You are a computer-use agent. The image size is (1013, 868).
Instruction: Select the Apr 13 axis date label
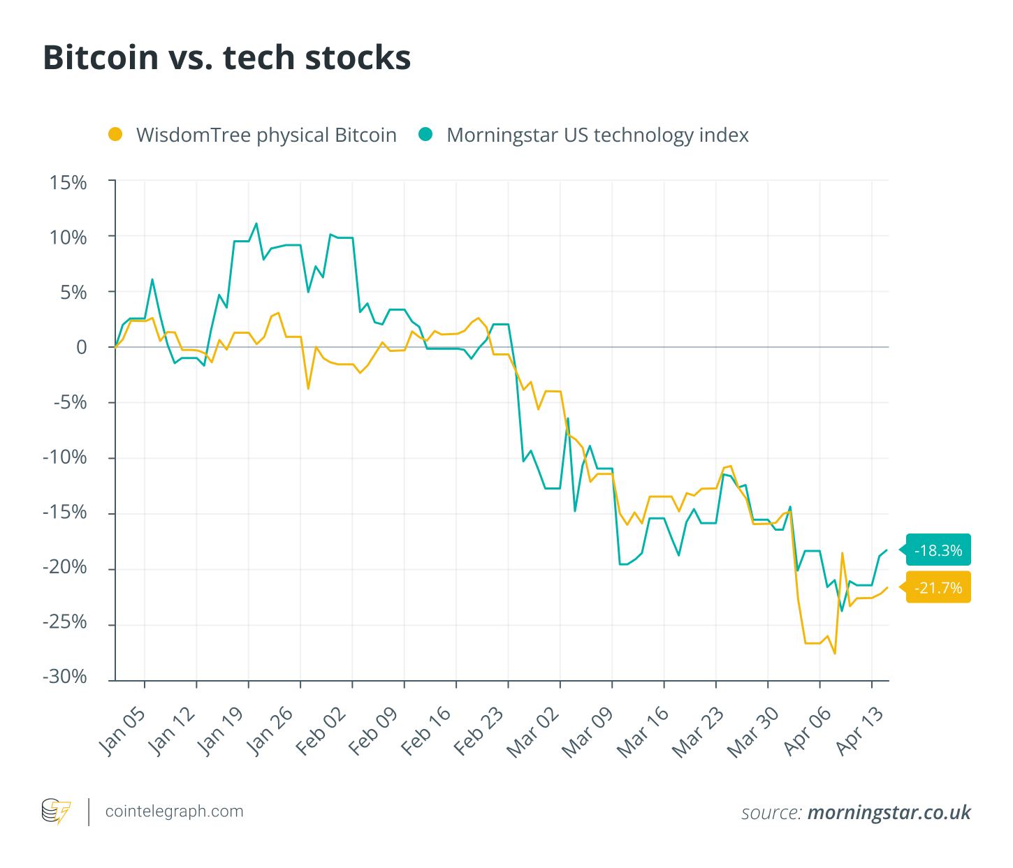[860, 730]
